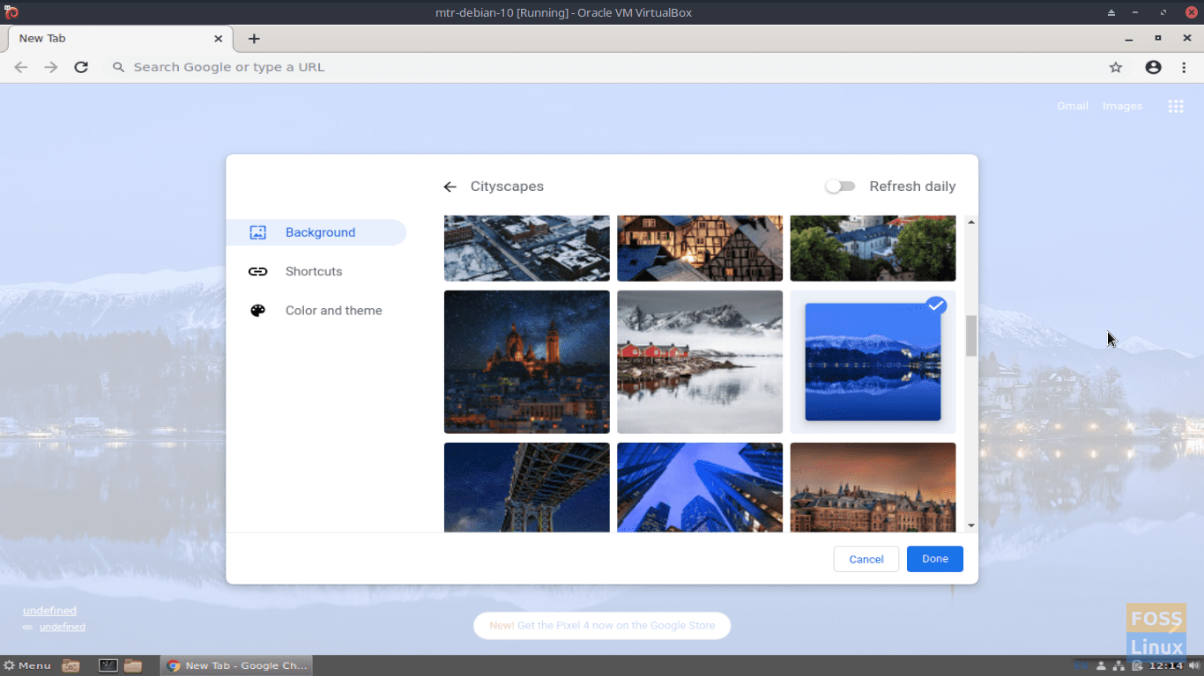
Task: Click the browser back arrow
Action: 21,67
